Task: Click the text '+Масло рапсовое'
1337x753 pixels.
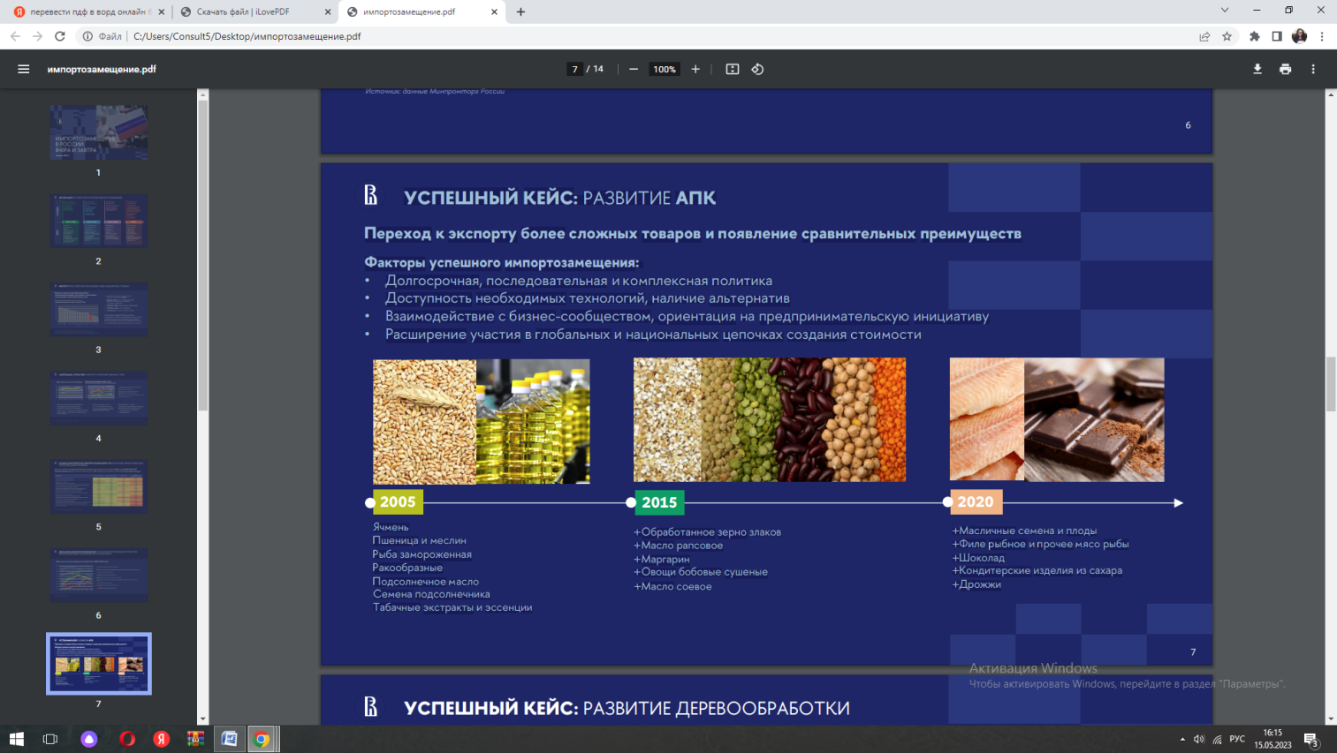Action: click(679, 546)
